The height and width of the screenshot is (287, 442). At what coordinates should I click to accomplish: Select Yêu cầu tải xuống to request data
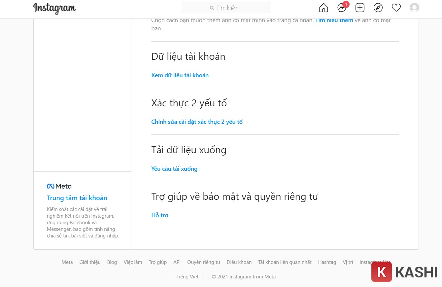174,169
